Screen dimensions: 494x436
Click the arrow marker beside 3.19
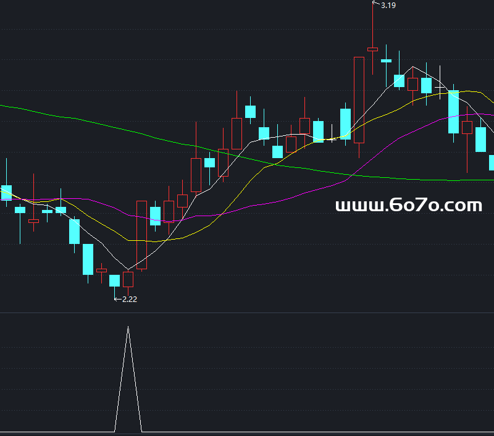(375, 4)
